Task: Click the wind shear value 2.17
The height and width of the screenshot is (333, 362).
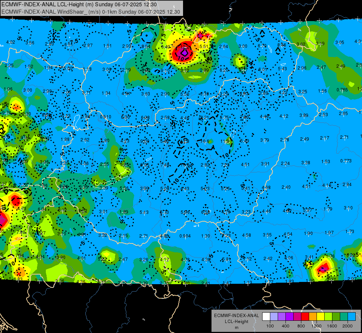Action: click(325, 138)
